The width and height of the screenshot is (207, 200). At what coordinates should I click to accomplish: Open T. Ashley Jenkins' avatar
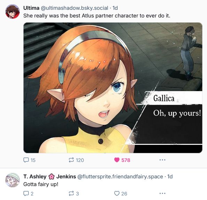[x=13, y=180]
